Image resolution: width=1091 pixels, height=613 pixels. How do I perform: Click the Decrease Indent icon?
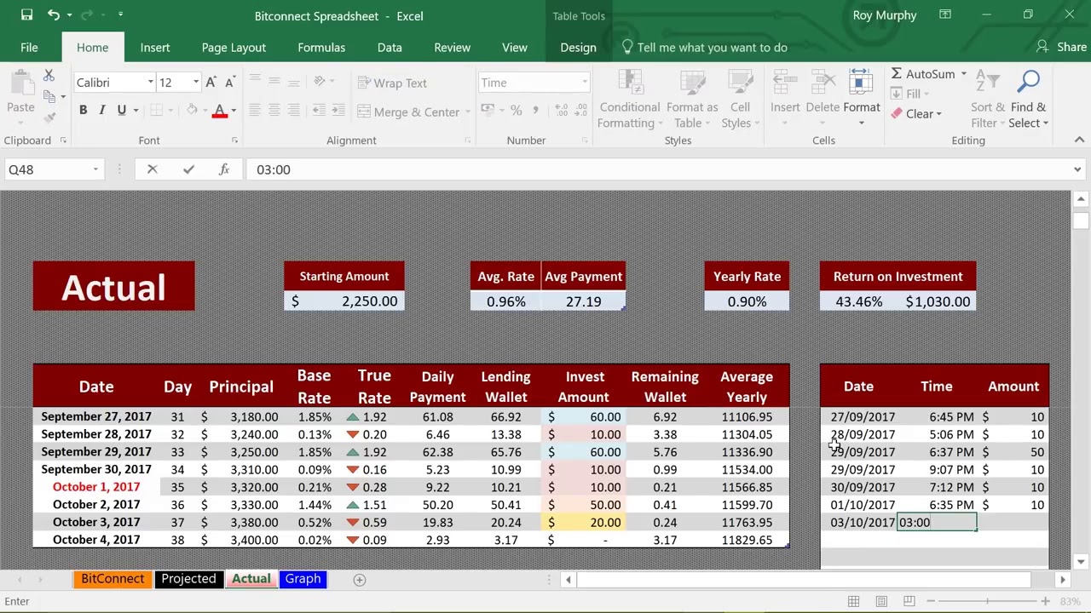tap(320, 110)
